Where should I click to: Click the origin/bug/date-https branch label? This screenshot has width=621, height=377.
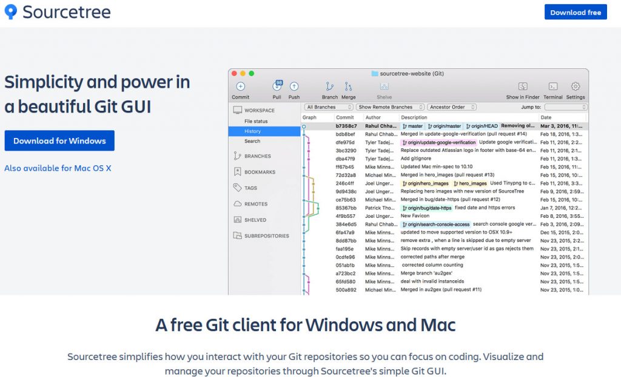(426, 208)
